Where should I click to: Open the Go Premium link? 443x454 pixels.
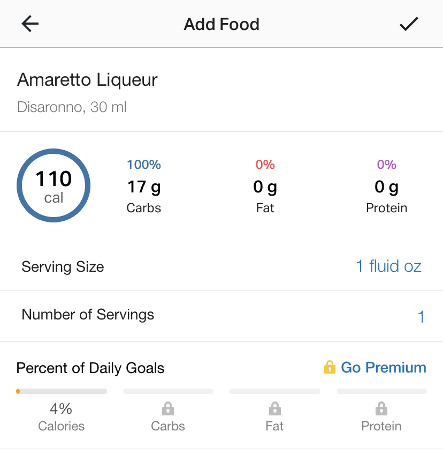pyautogui.click(x=383, y=368)
